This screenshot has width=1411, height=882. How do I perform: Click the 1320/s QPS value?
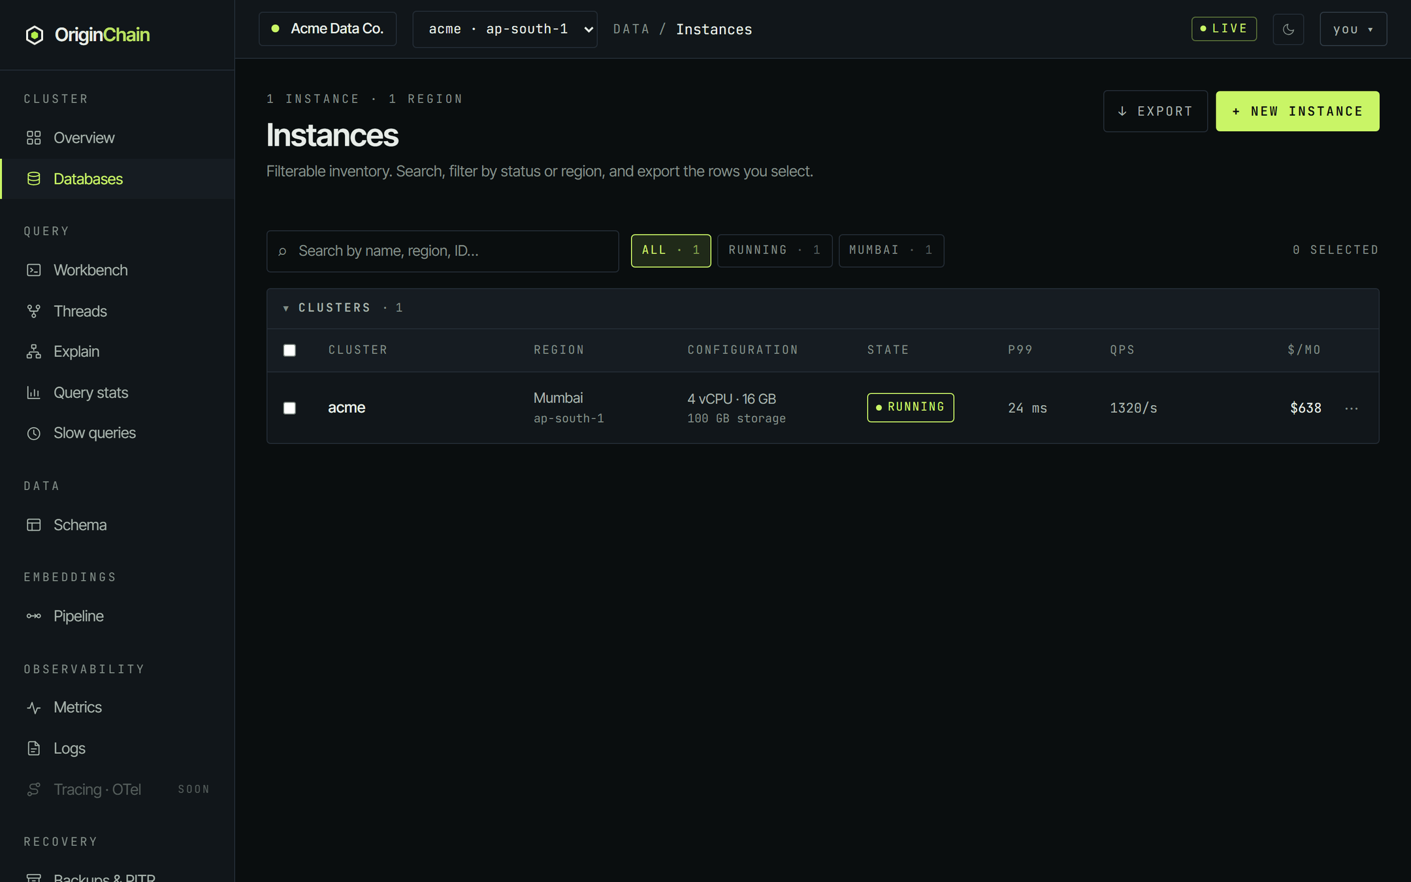(x=1133, y=408)
